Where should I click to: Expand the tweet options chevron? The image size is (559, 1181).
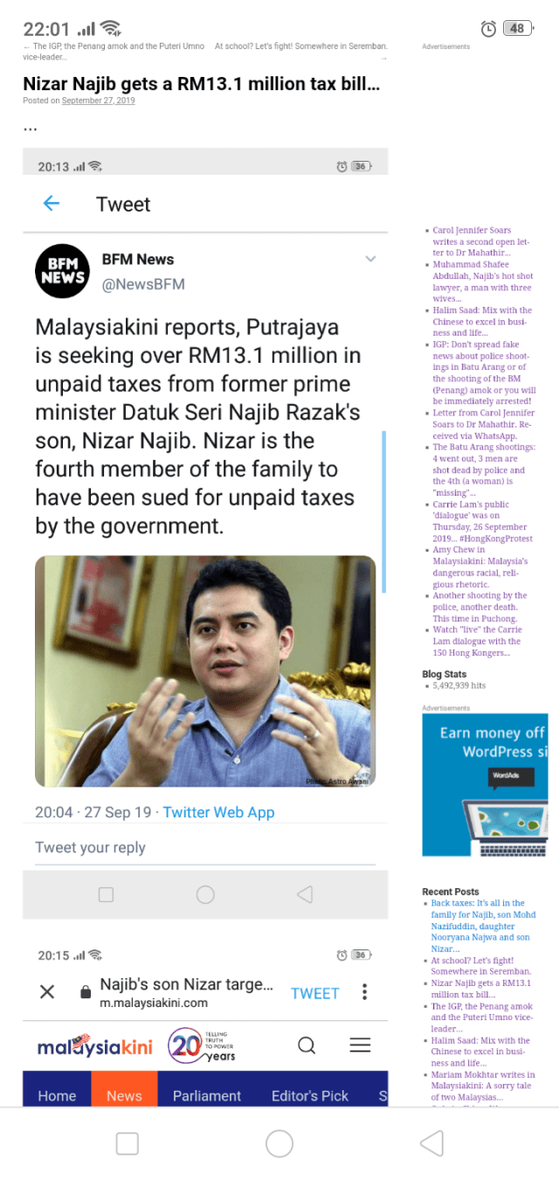tap(370, 259)
